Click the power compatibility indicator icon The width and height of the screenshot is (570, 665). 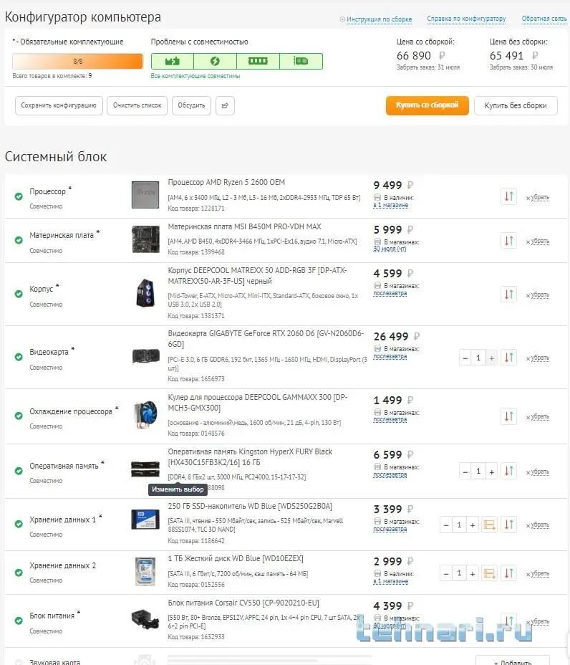[x=215, y=61]
